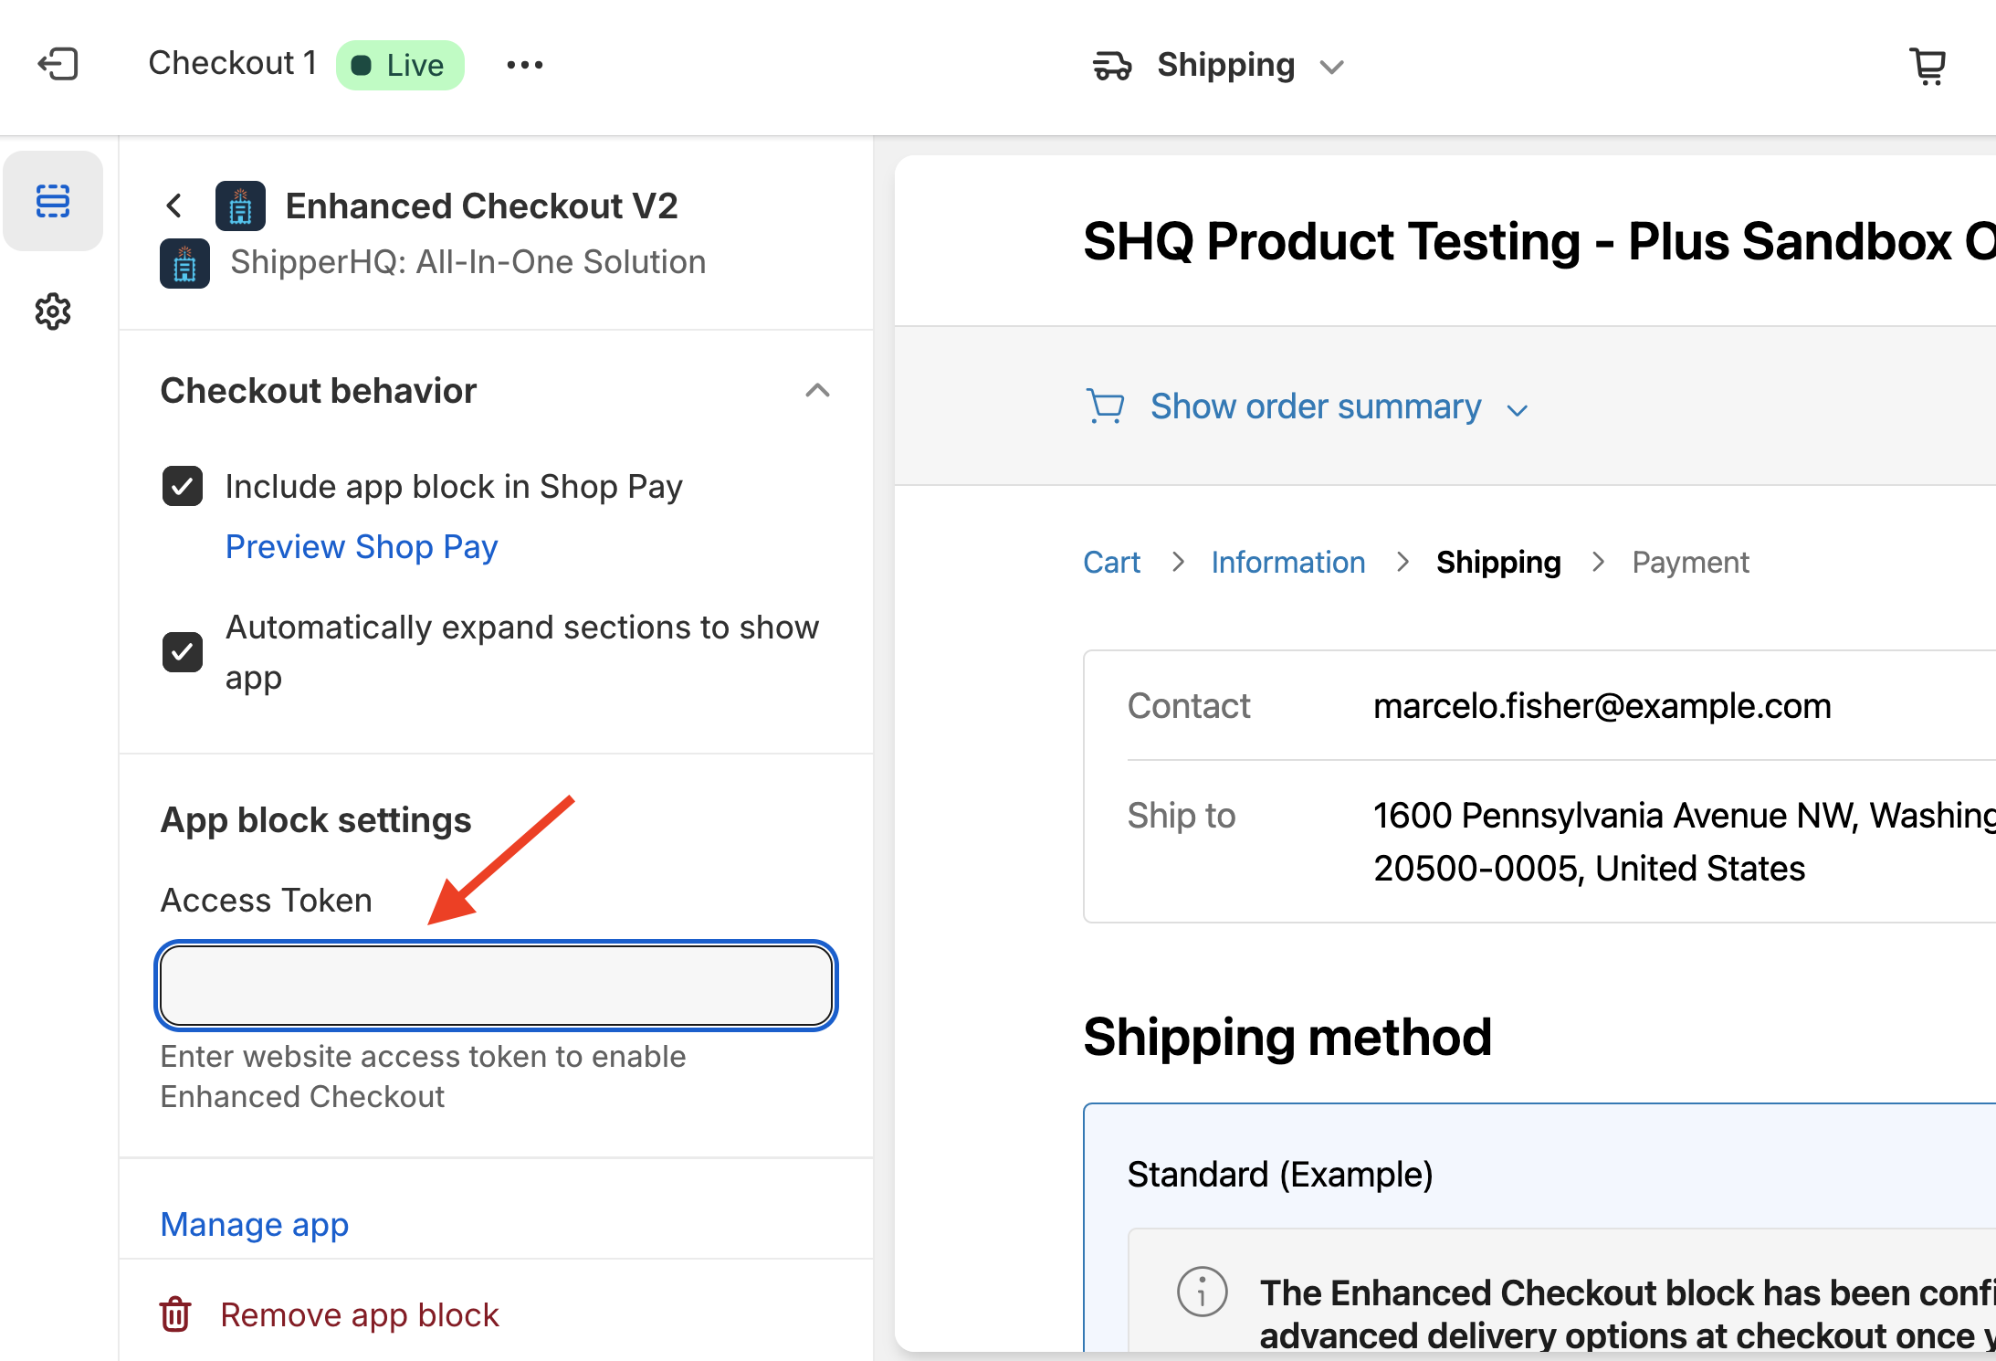This screenshot has height=1361, width=1996.
Task: Open the Settings gear in sidebar
Action: [53, 312]
